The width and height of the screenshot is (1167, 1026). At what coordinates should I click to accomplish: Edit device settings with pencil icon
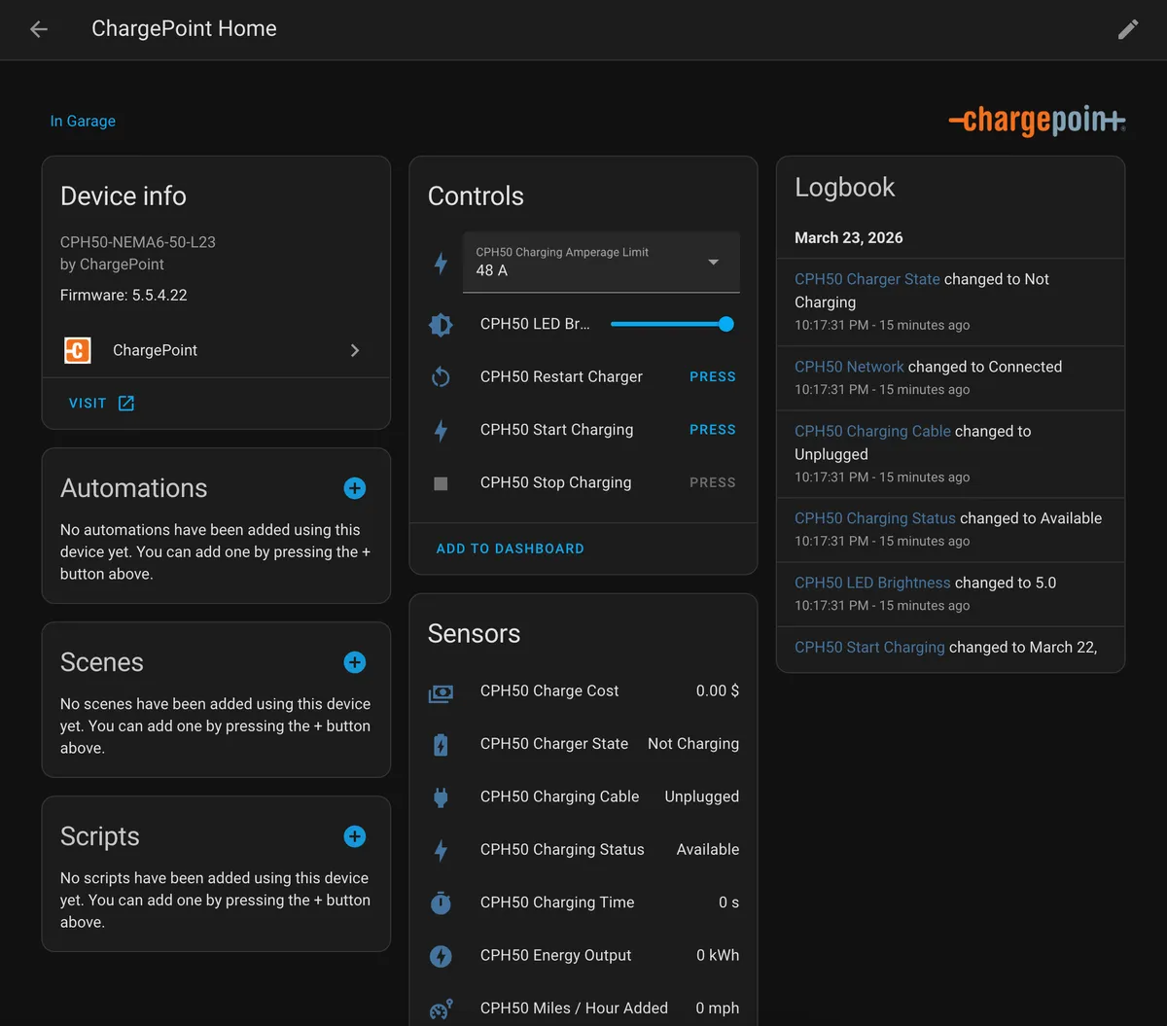[1128, 29]
